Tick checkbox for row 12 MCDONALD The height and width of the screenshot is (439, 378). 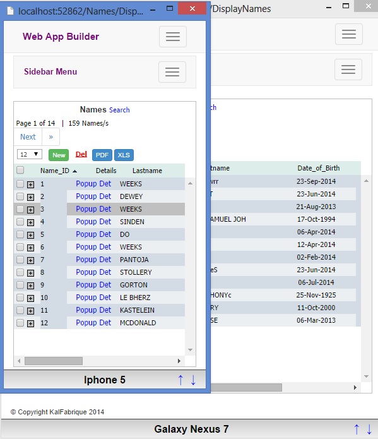pyautogui.click(x=20, y=323)
